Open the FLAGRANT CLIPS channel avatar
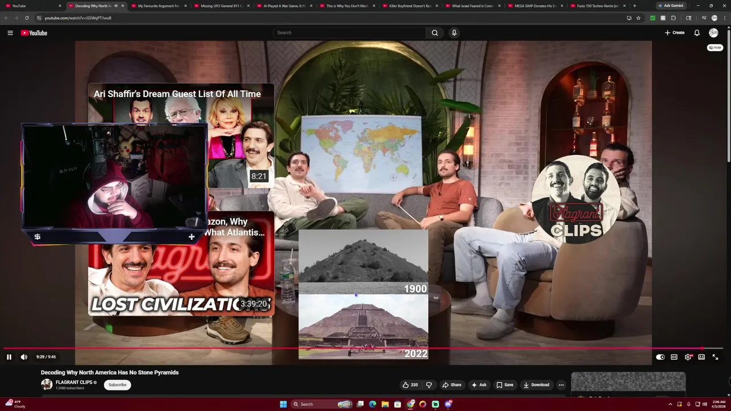 tap(46, 385)
